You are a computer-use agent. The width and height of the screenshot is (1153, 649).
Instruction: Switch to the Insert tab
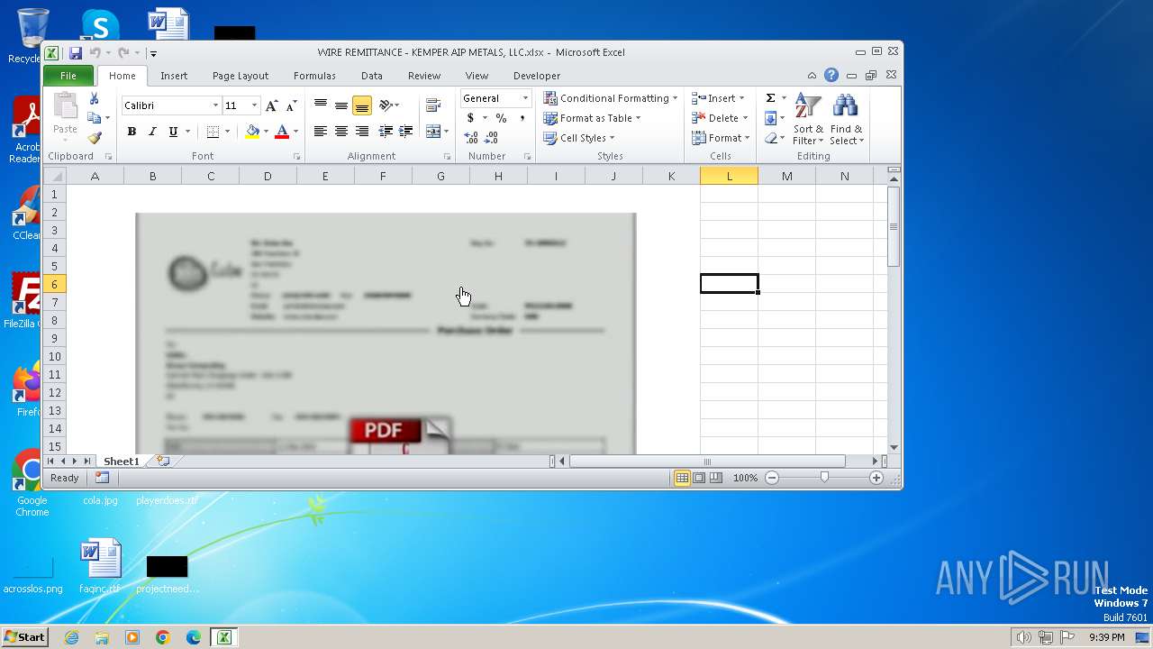174,76
